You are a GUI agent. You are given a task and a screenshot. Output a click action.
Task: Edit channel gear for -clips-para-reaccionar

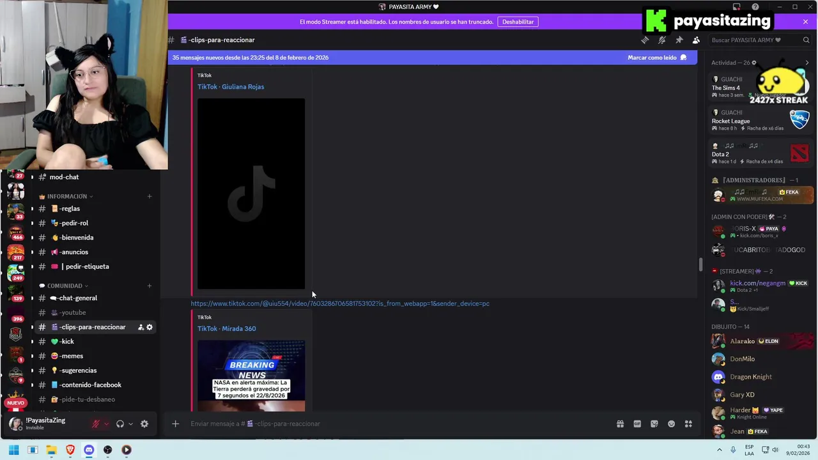tap(150, 327)
